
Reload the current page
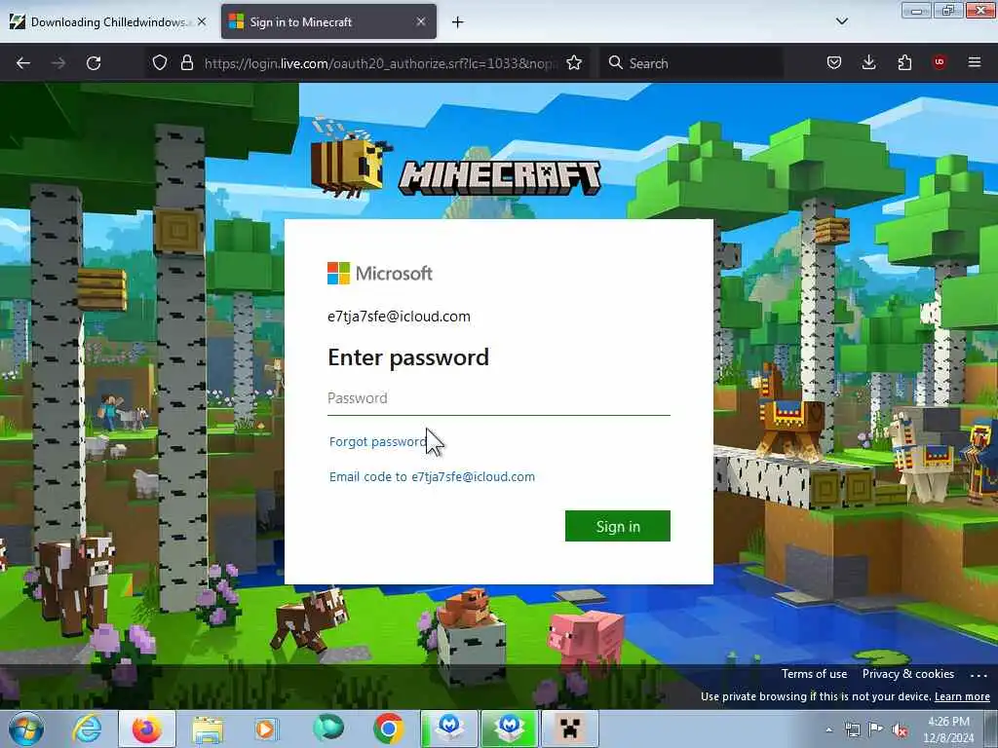[x=94, y=63]
